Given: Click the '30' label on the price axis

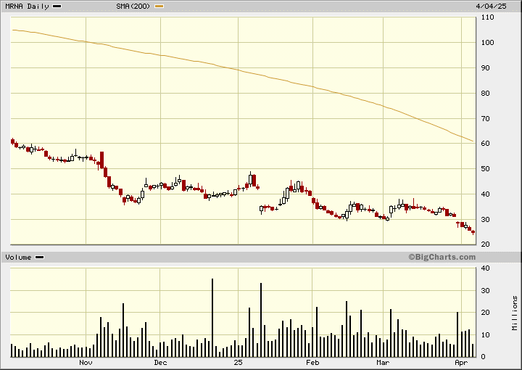Looking at the screenshot, I should point(486,220).
